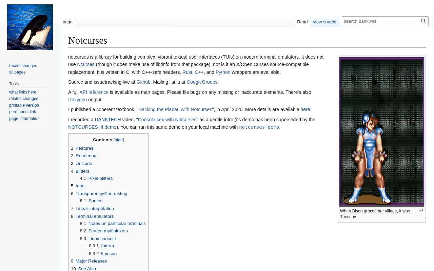Jump to '1 Features' in Contents
The width and height of the screenshot is (434, 271).
tap(82, 148)
